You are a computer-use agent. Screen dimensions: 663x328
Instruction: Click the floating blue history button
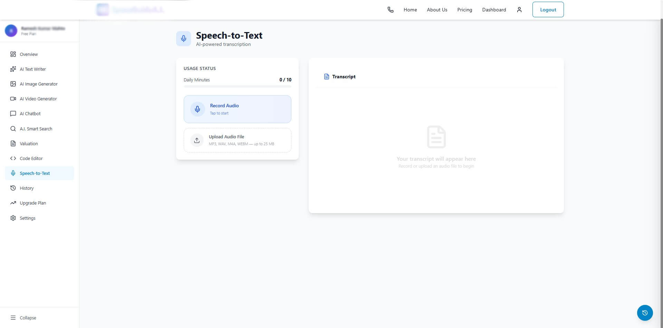click(x=645, y=313)
